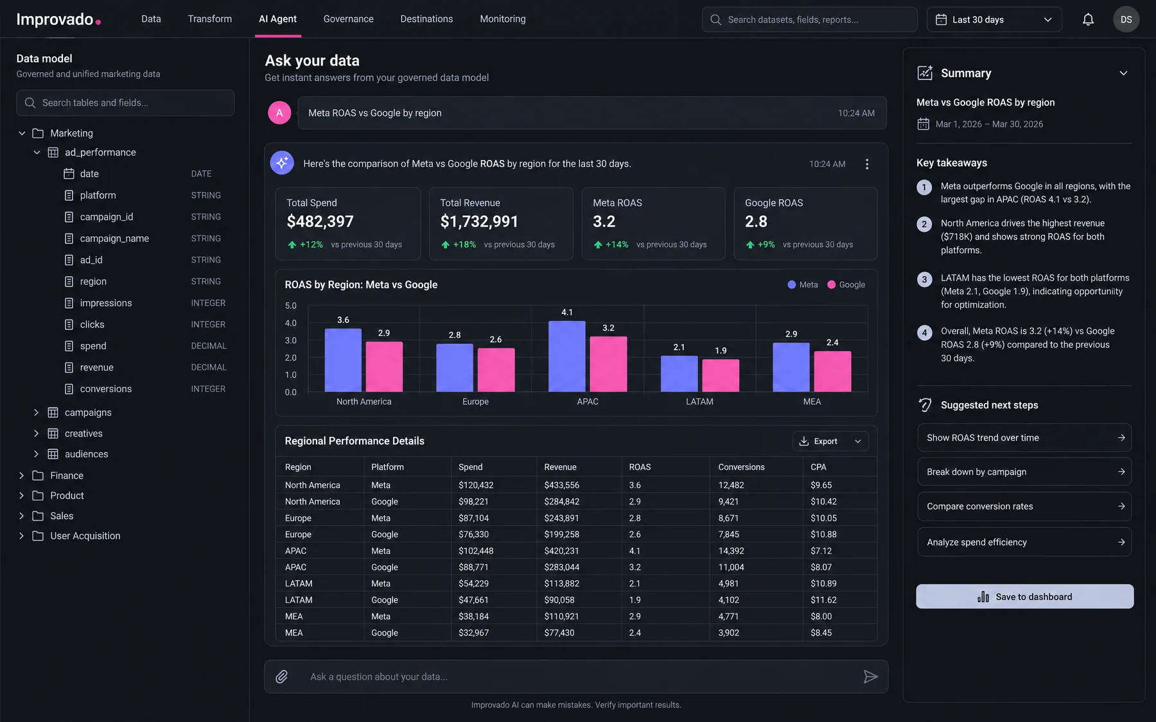Click the user A avatar in chat
The width and height of the screenshot is (1156, 722).
(x=279, y=113)
